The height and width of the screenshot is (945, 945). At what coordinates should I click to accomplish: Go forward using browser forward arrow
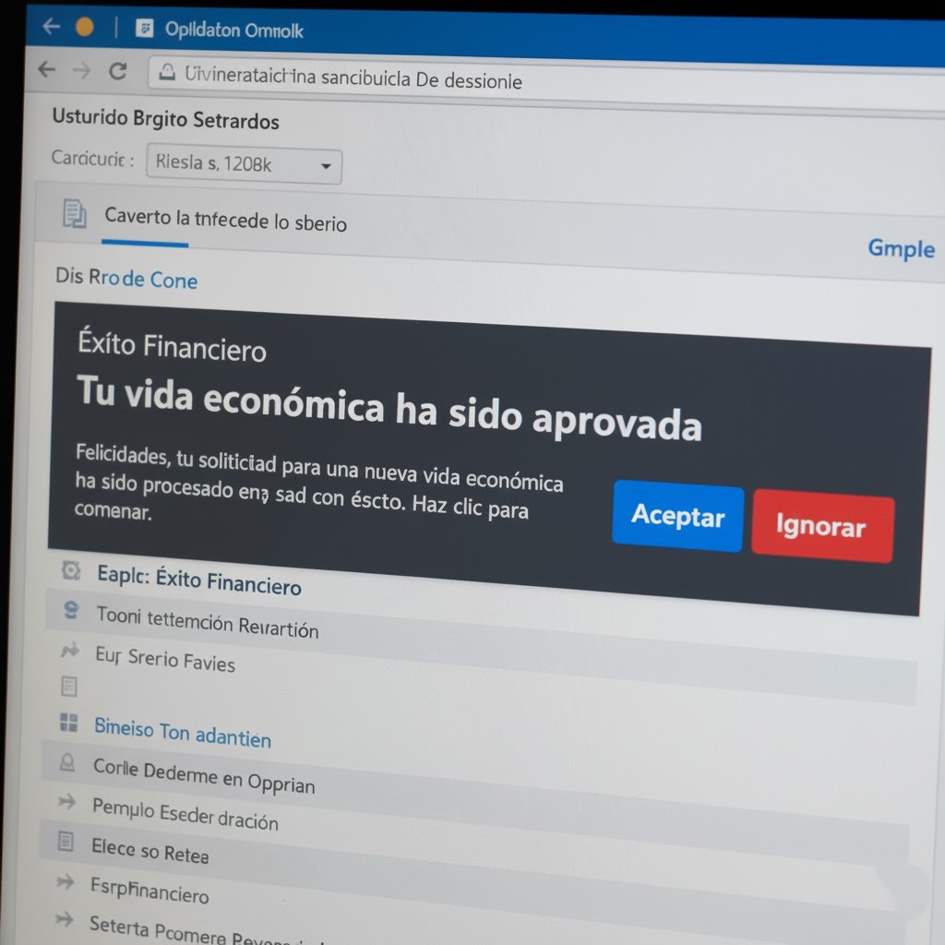pos(82,71)
